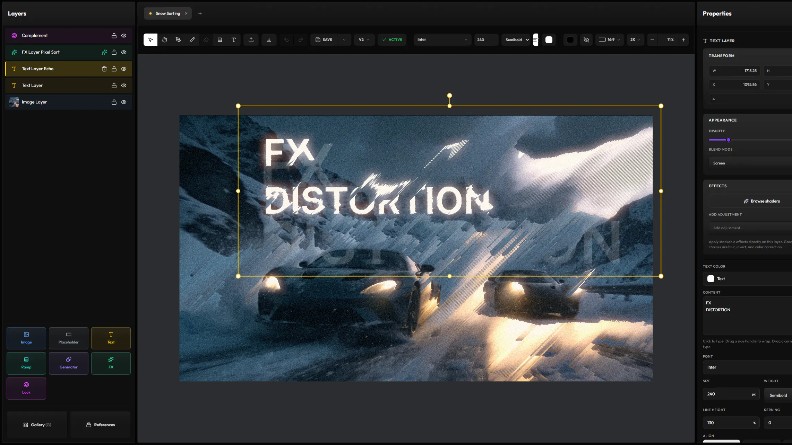Open the Font dropdown in Properties

747,367
